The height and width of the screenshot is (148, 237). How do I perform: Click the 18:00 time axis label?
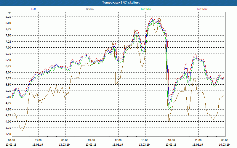172,140
